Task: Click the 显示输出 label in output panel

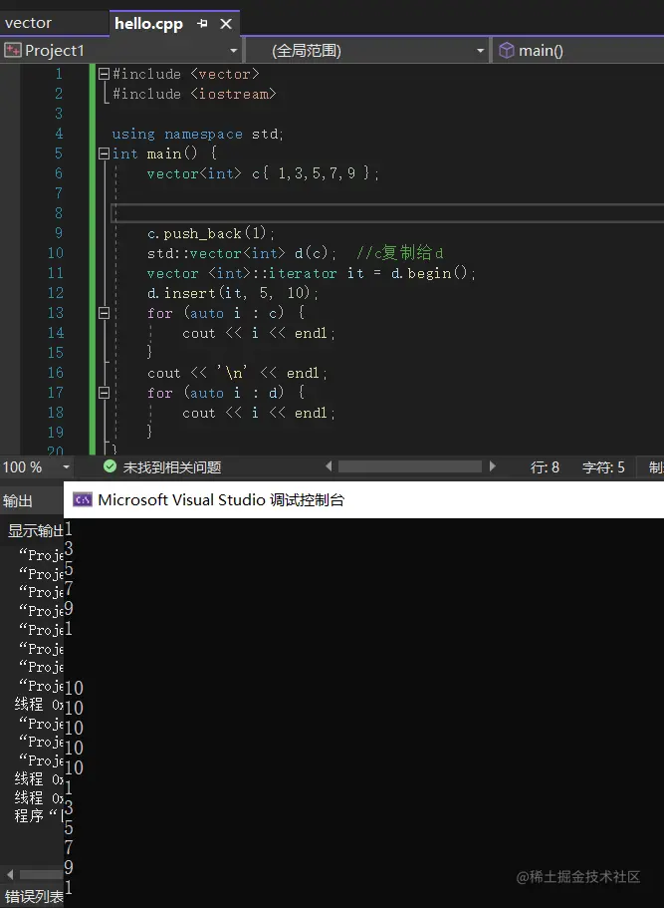Action: 35,530
